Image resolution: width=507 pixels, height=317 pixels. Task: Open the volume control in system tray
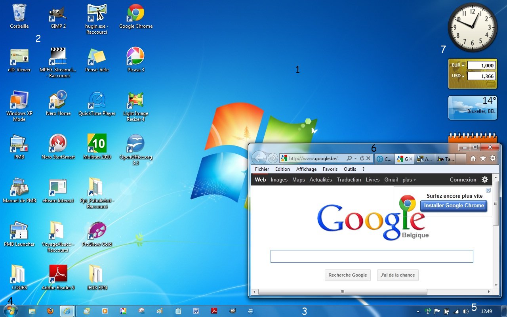465,311
